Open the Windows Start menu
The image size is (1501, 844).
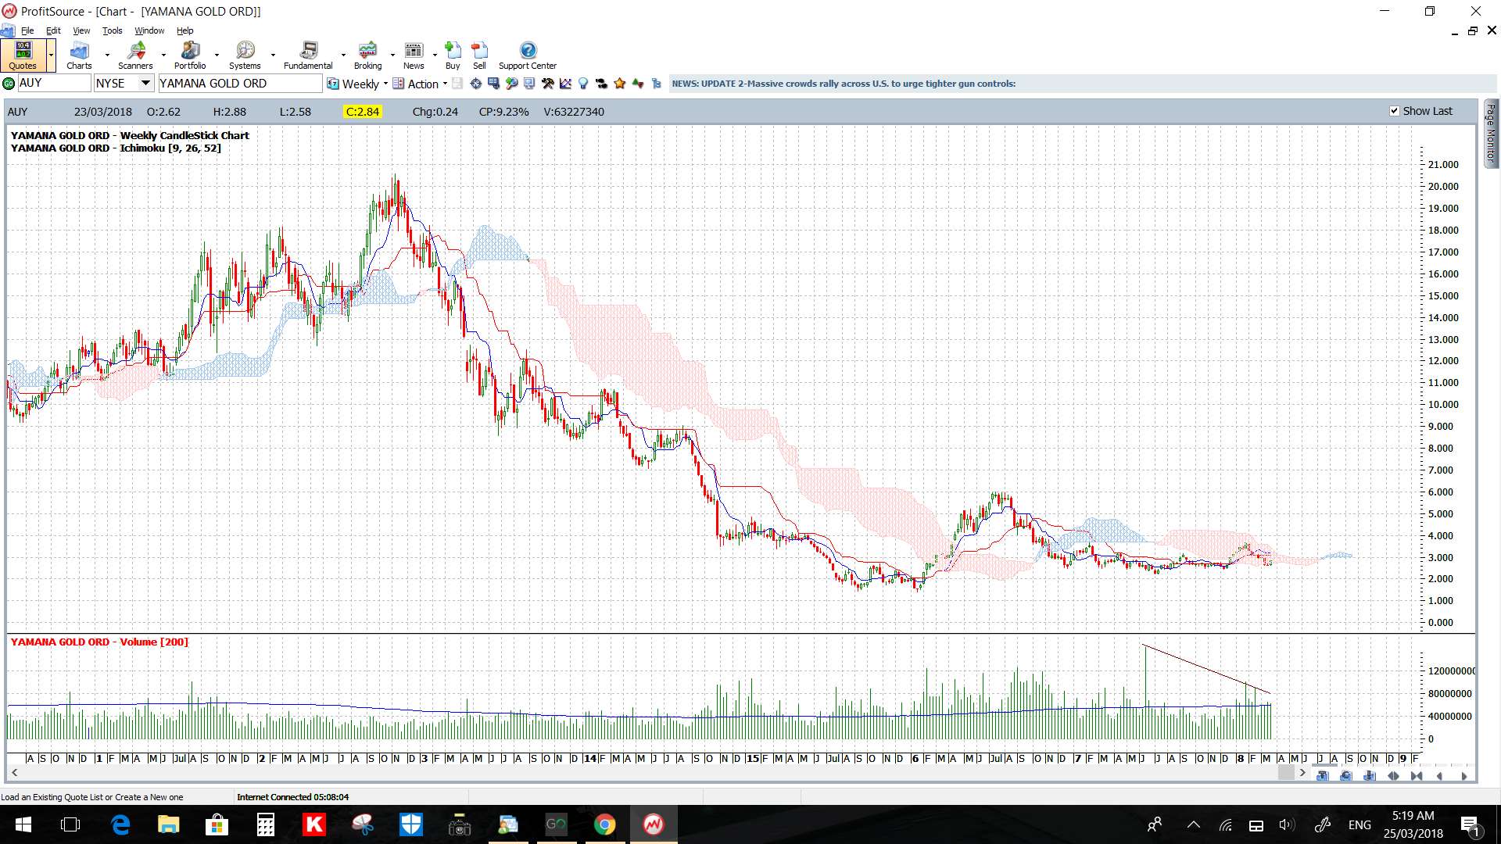tap(23, 824)
